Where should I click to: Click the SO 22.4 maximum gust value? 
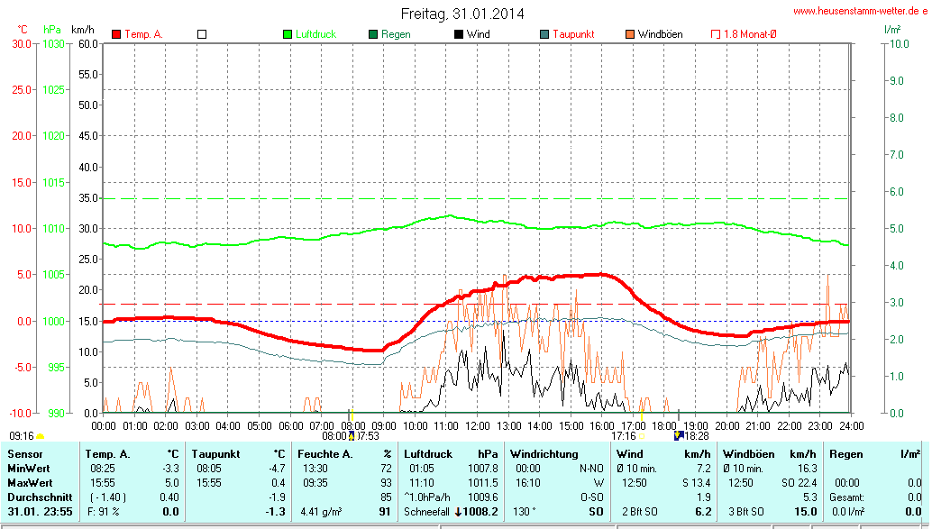pos(800,483)
